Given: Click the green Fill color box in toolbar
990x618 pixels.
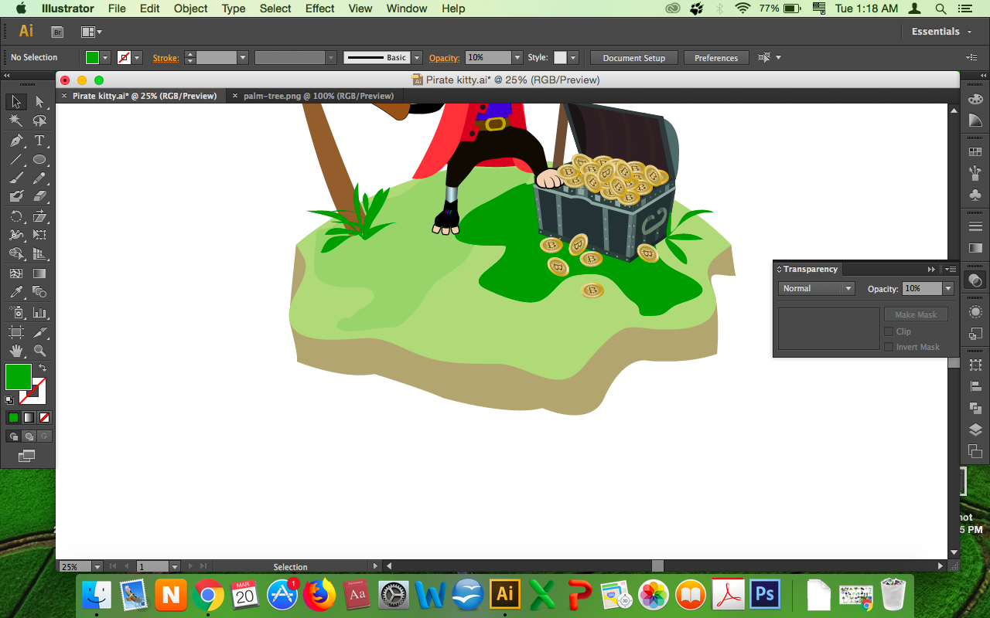Looking at the screenshot, I should (x=19, y=377).
